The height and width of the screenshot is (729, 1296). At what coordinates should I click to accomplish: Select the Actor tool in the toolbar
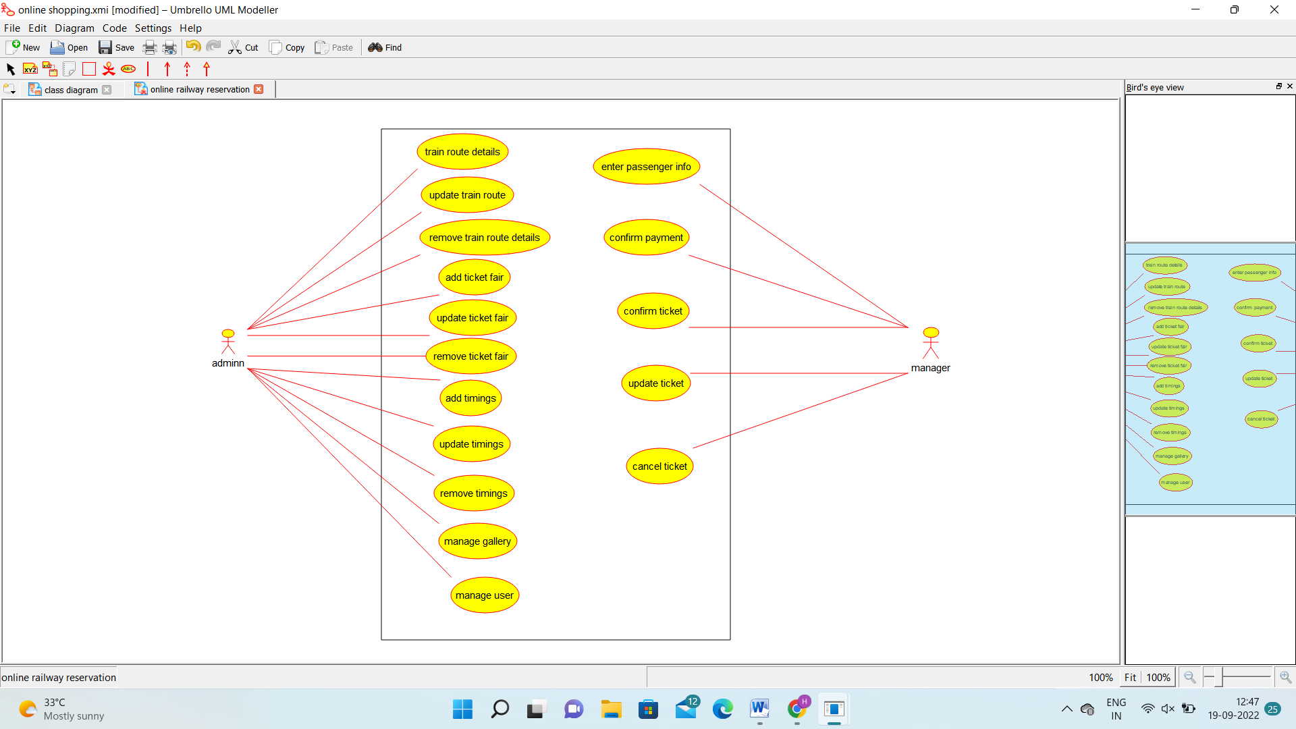coord(109,69)
